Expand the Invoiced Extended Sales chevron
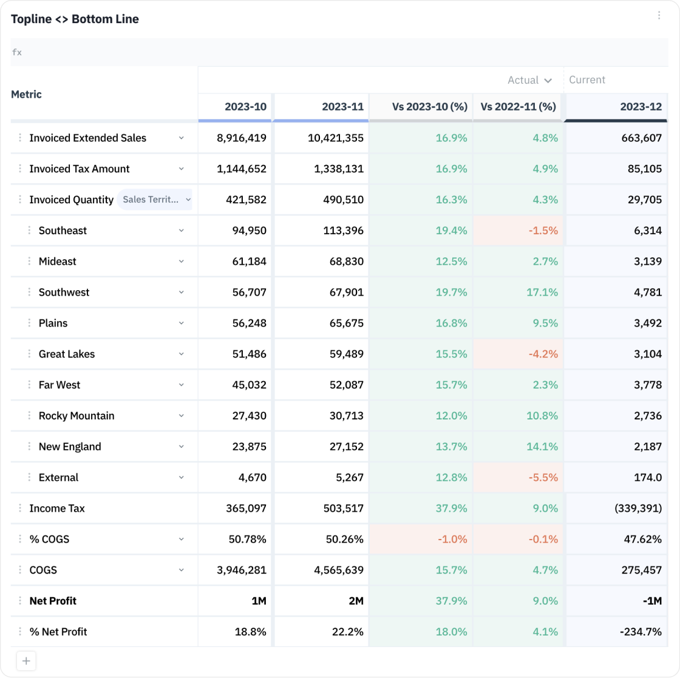The image size is (680, 678). 182,138
